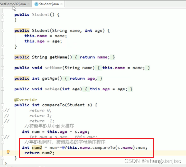The width and height of the screenshot is (186, 167).
Task: Close the Student.java tab
Action: tap(62, 4)
